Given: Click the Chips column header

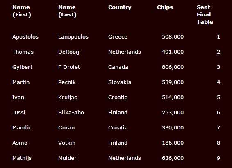Looking at the screenshot, I should 165,7.
